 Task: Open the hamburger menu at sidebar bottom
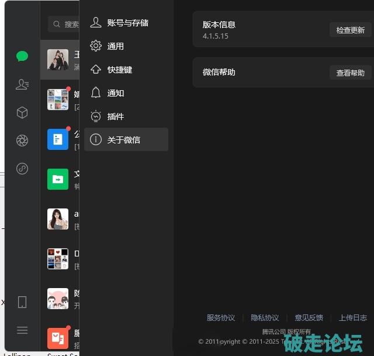click(x=22, y=330)
